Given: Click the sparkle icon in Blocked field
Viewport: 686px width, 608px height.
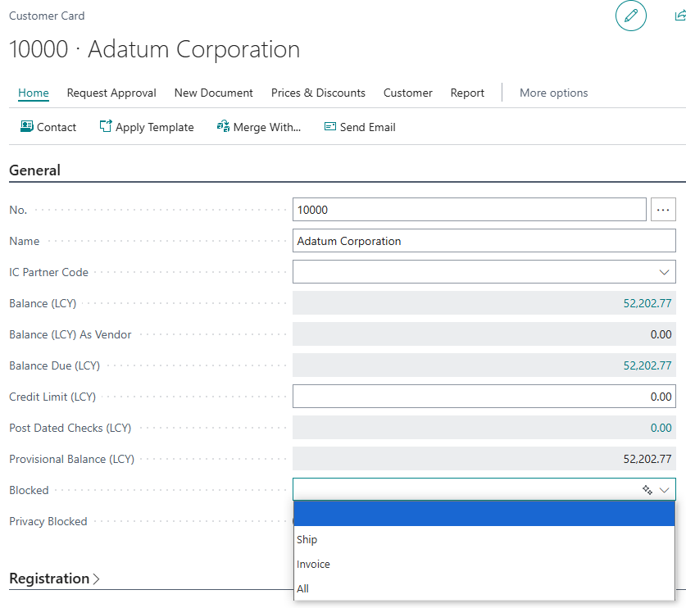Looking at the screenshot, I should click(x=647, y=490).
